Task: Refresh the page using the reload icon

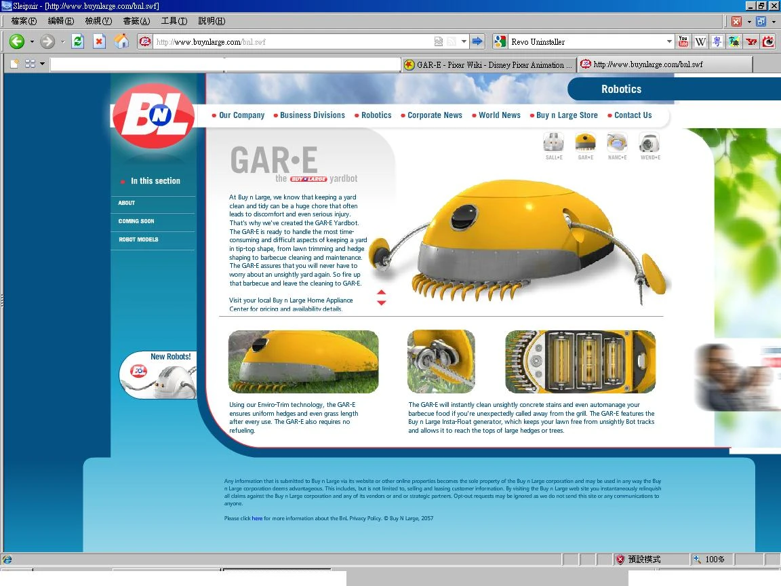Action: coord(78,41)
